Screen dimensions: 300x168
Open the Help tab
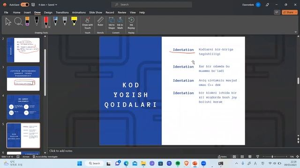[x=142, y=13]
